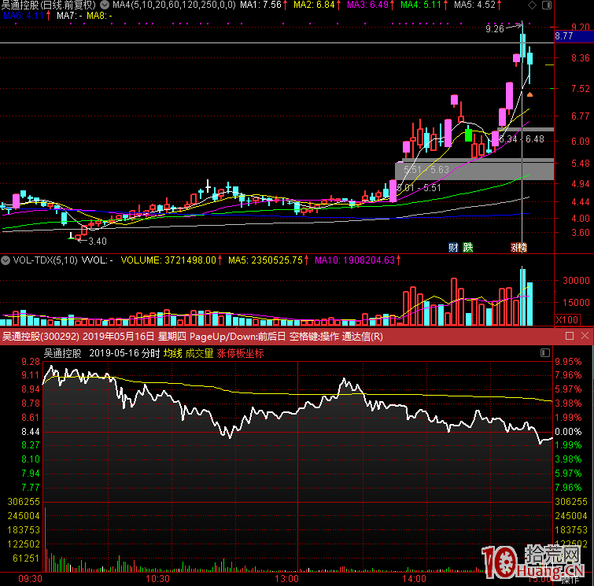
Task: Click the VOLUME: 3721498.00 readout
Action: pos(171,260)
